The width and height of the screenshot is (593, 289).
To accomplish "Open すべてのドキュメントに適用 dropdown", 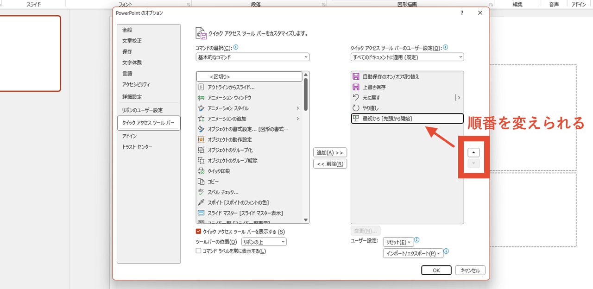I will tap(407, 57).
